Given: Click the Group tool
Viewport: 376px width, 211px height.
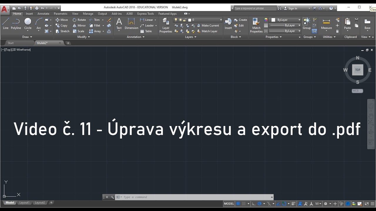Looking at the screenshot, I should tap(307, 24).
